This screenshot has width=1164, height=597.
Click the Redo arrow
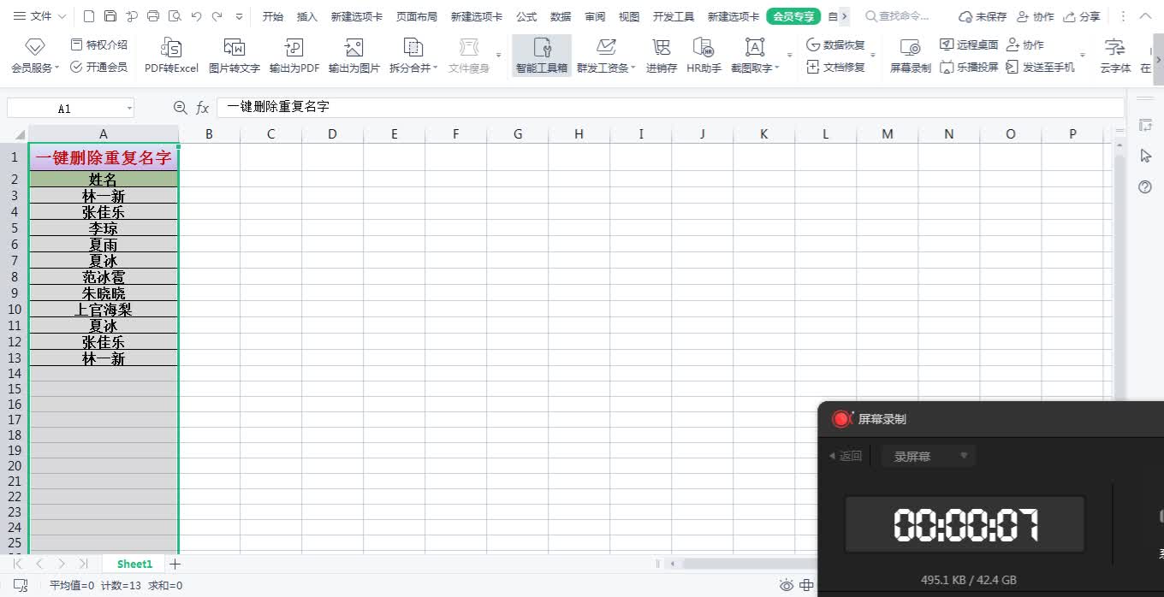217,16
